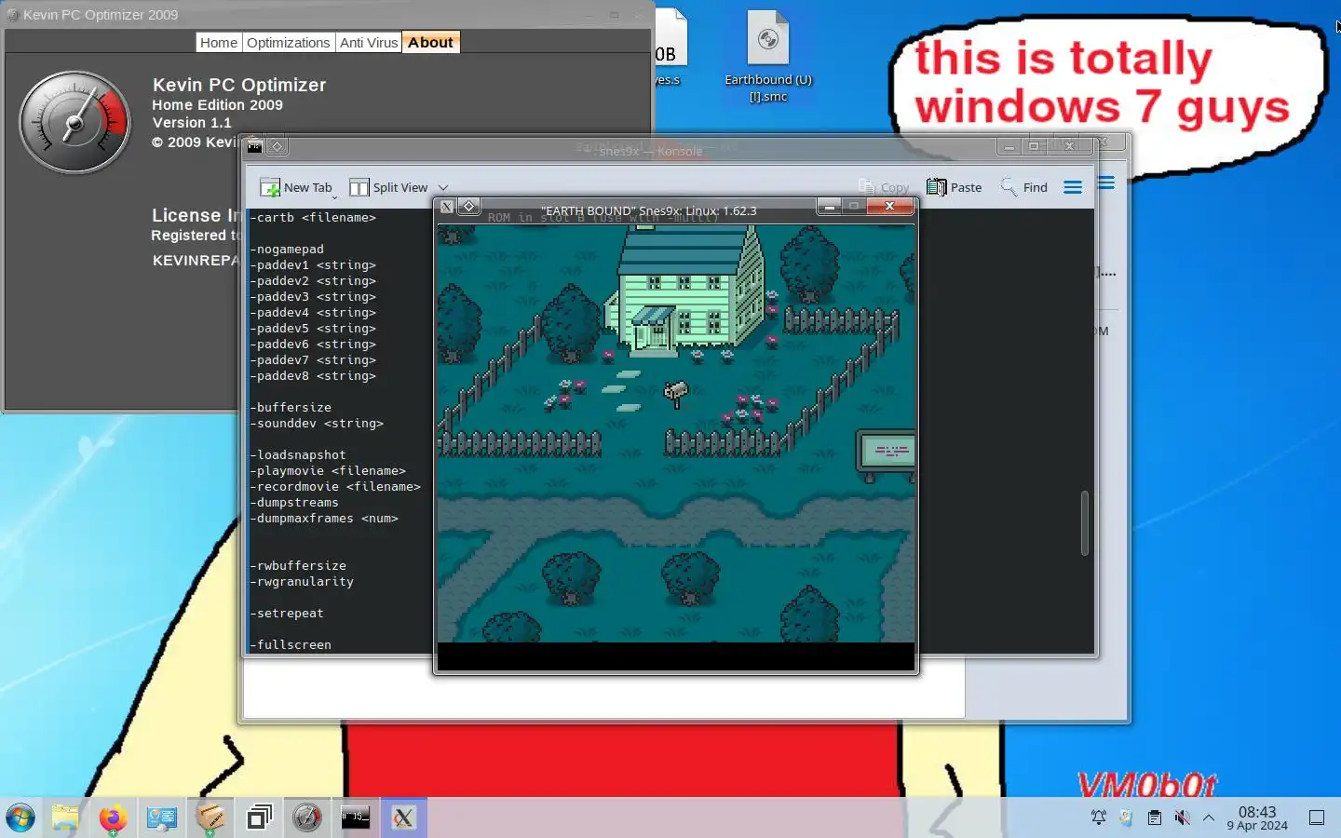
Task: Click the Paste button in Konsole toolbar
Action: pyautogui.click(x=955, y=187)
